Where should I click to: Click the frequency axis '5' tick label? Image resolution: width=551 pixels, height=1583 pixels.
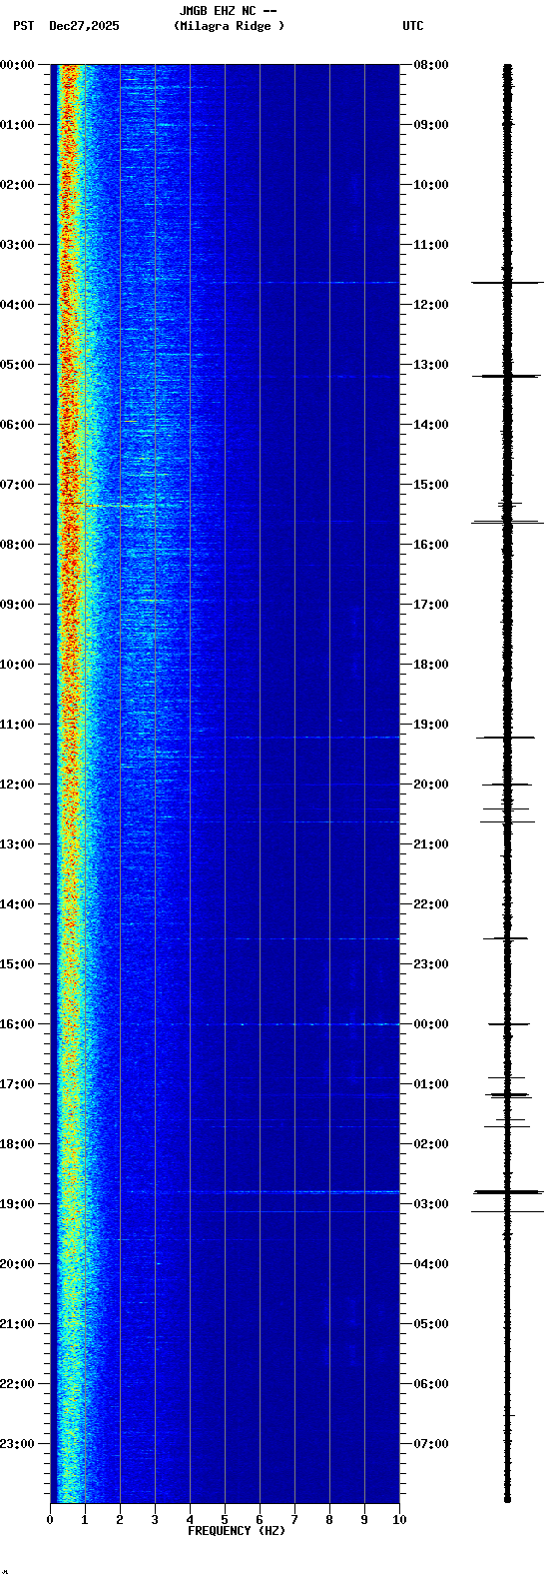225,1520
